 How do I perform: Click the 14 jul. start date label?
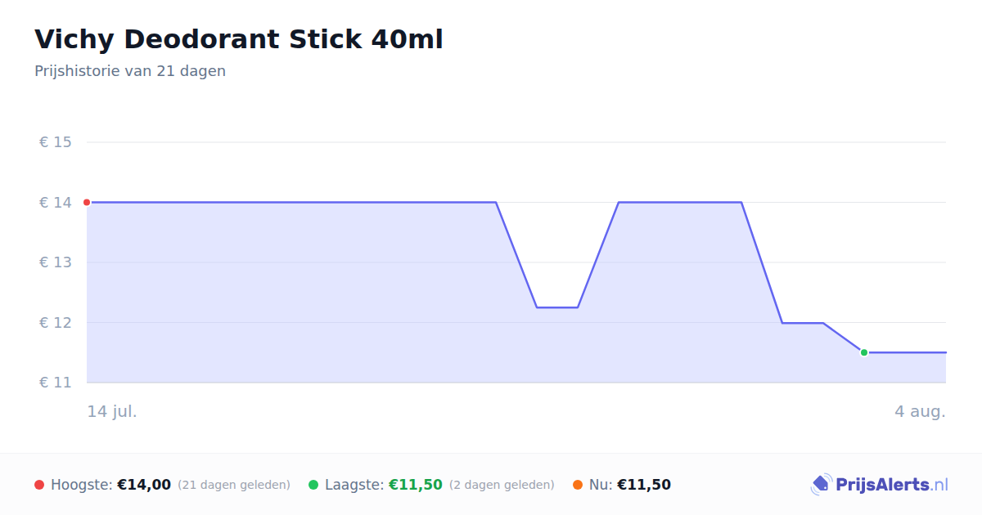[112, 411]
